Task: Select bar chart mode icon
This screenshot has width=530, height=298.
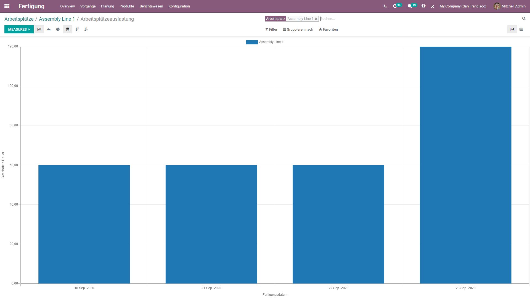Action: 39,29
